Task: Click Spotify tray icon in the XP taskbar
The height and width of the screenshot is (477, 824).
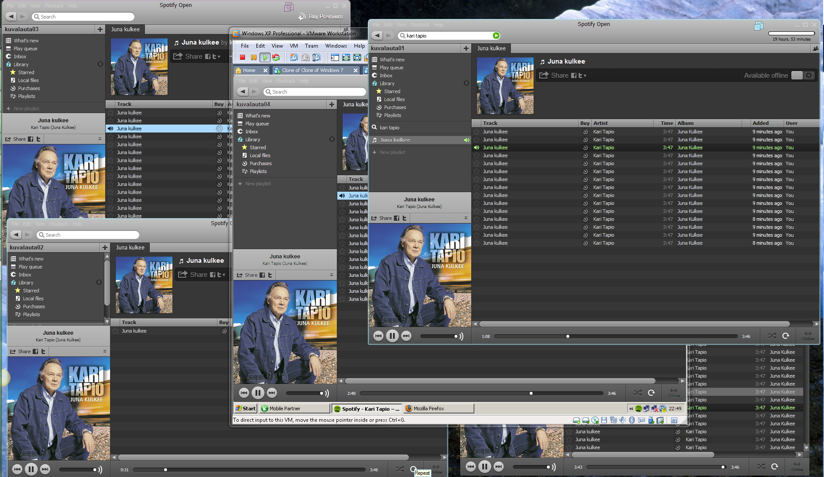Action: click(x=638, y=409)
